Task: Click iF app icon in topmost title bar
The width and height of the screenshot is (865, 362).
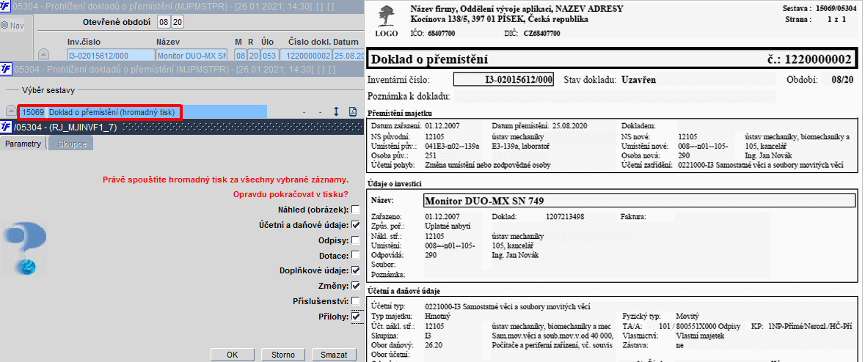Action: [x=6, y=8]
